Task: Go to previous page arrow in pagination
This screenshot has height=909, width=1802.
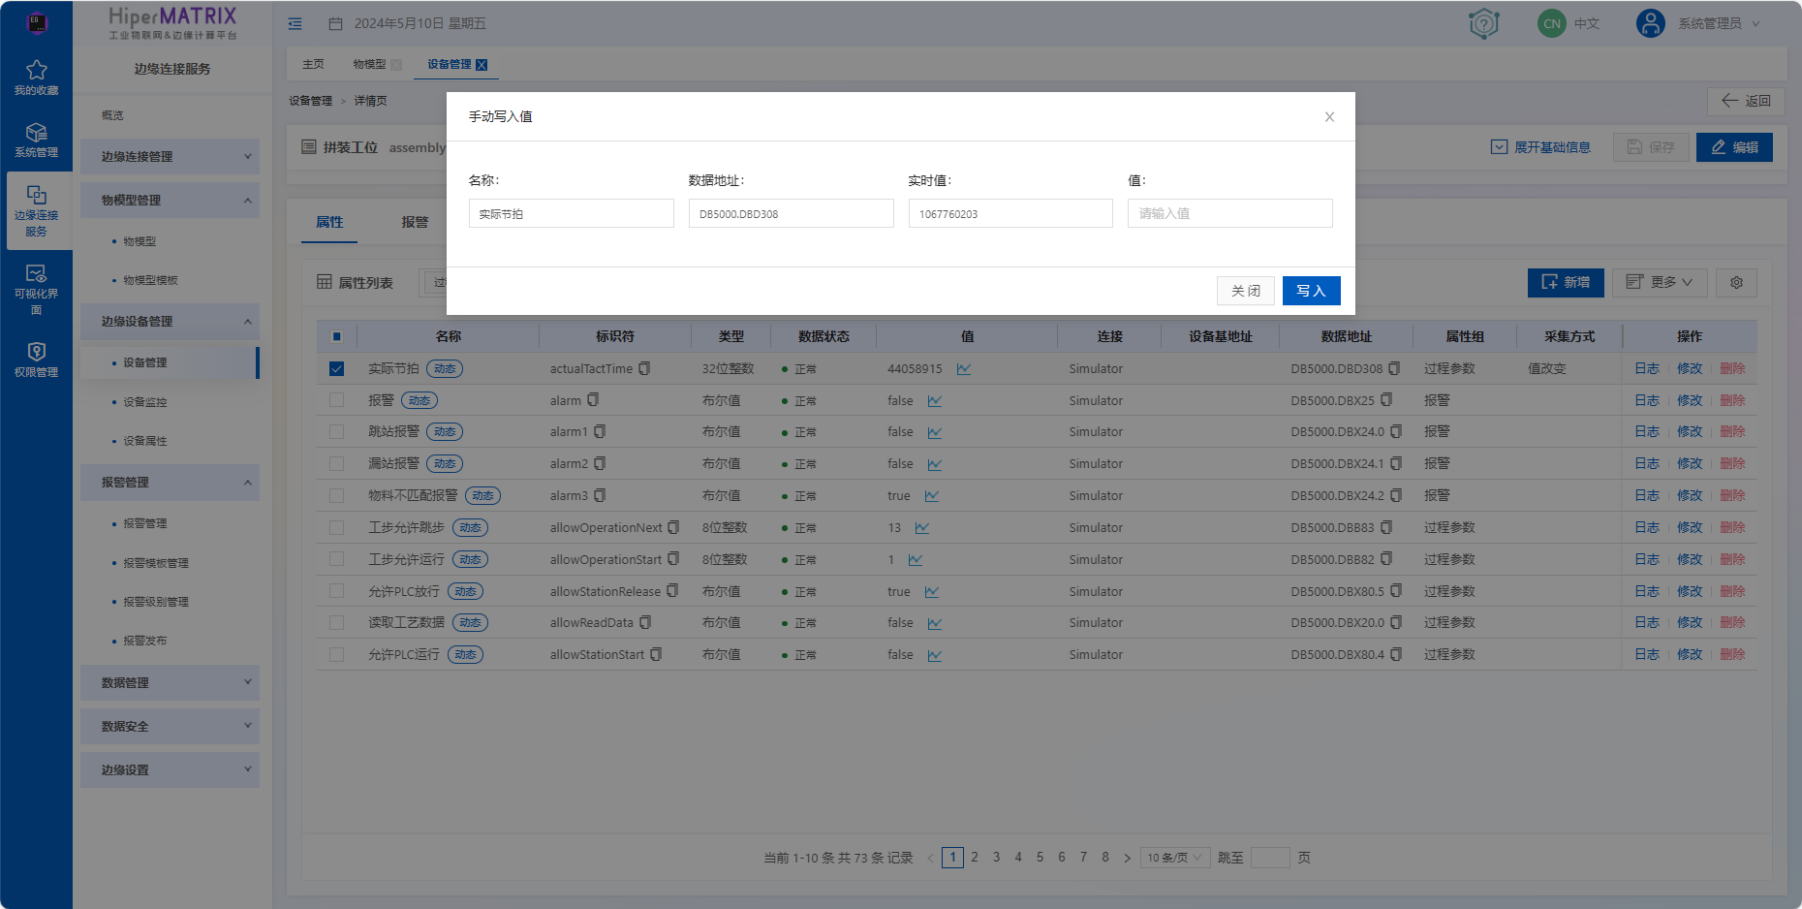Action: point(930,858)
